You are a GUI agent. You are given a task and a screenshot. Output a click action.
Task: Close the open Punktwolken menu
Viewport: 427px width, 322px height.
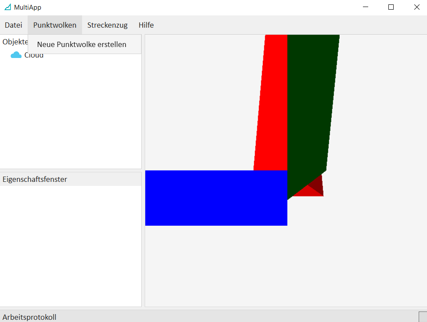pyautogui.click(x=54, y=25)
